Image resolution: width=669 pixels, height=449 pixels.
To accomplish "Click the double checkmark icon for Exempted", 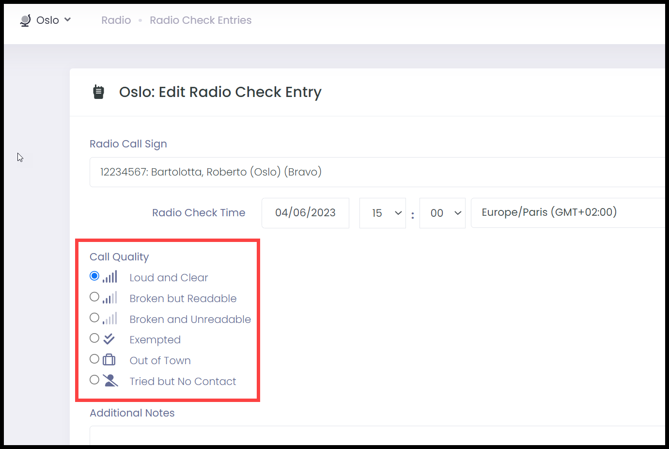I will (109, 339).
